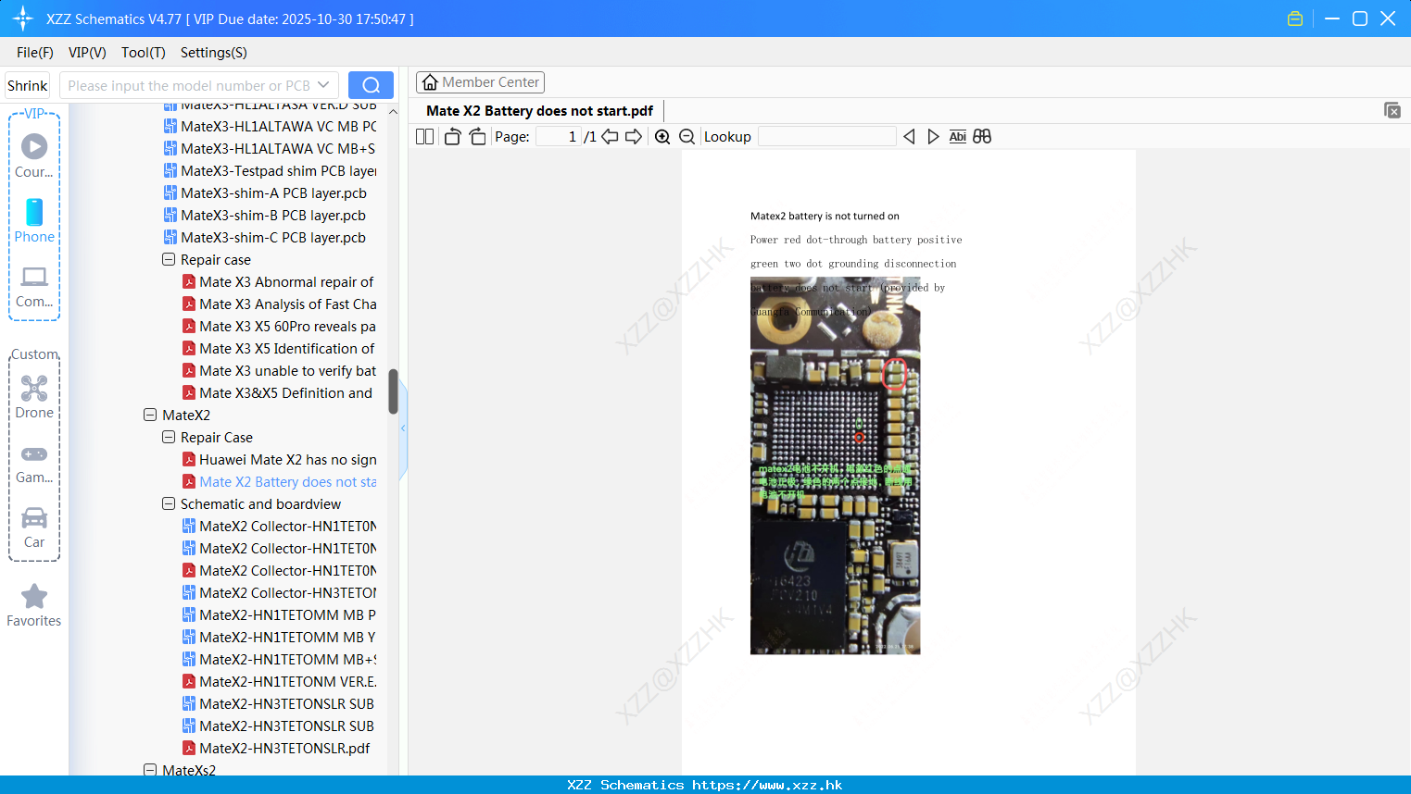Find previous lookup match triangle
Image resolution: width=1411 pixels, height=794 pixels.
pyautogui.click(x=909, y=137)
